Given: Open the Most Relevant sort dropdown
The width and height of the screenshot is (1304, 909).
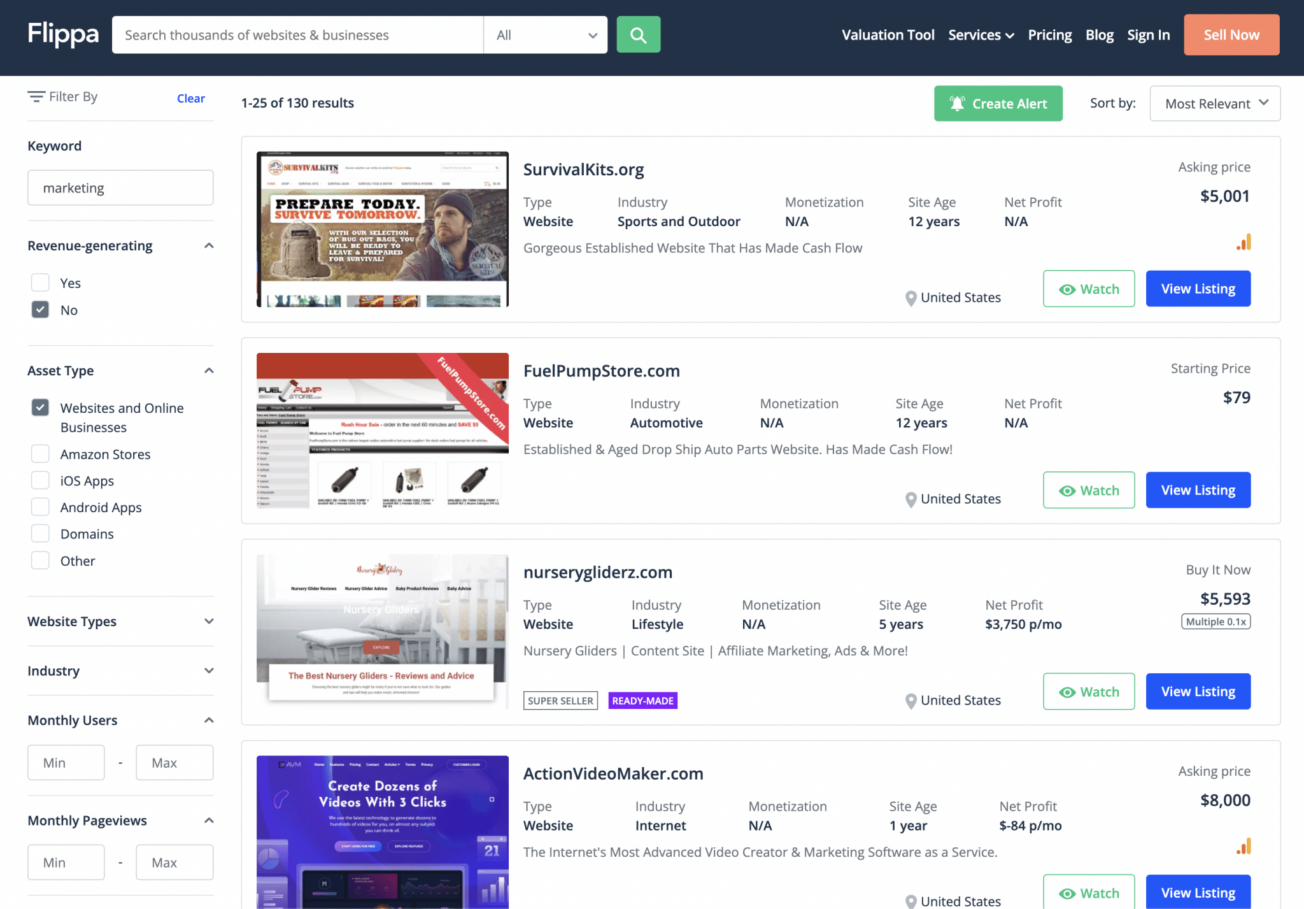Looking at the screenshot, I should pyautogui.click(x=1215, y=103).
